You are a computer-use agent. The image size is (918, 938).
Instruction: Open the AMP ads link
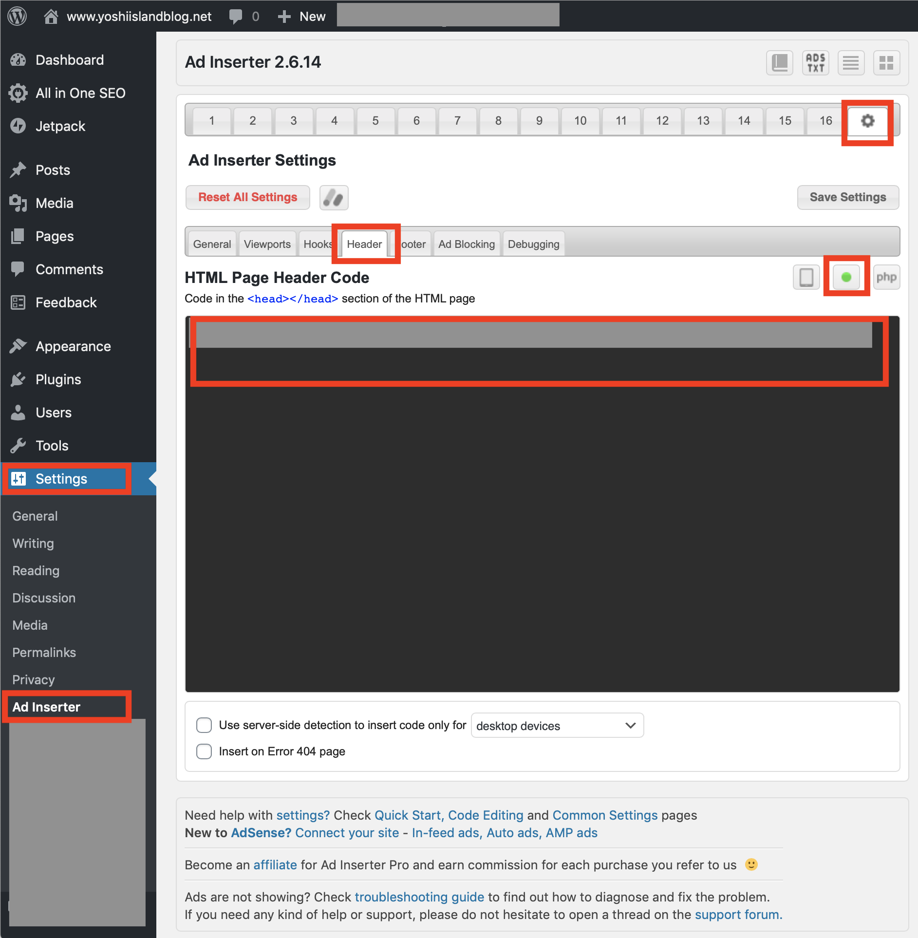click(572, 833)
